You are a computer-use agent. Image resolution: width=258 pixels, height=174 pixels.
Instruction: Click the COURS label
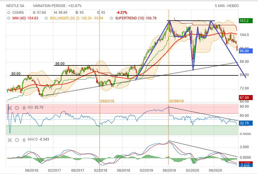18,13
